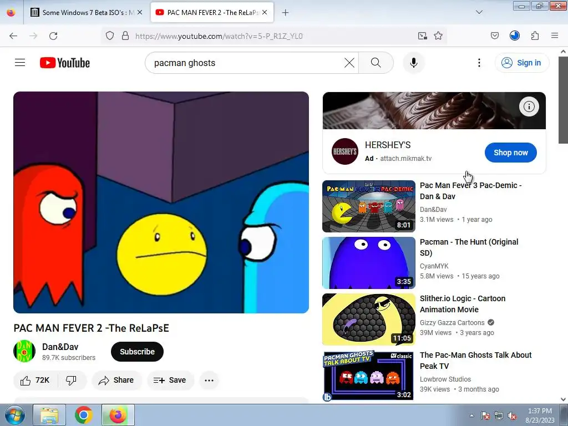Start voice search with microphone icon
The height and width of the screenshot is (426, 568).
click(413, 63)
